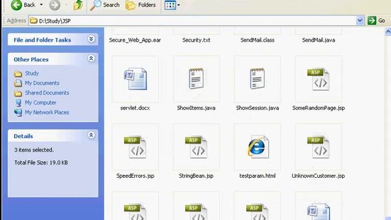Click the SomeRandomPage.jsp file name label
Screen dimensions: 391x220
click(318, 108)
